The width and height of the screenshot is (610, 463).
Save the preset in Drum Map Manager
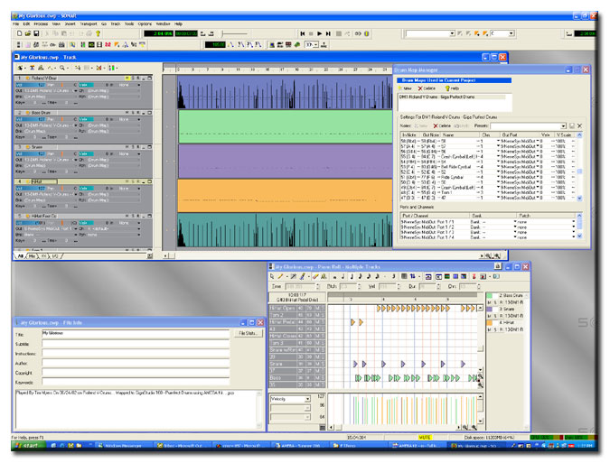pos(572,125)
